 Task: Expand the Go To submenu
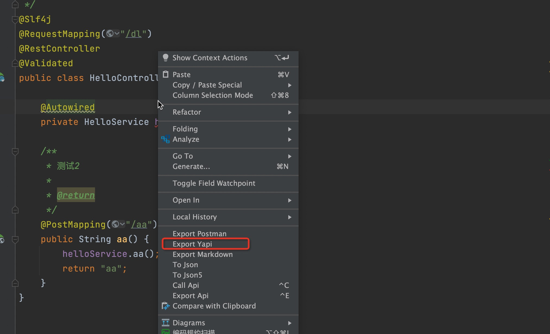pyautogui.click(x=182, y=156)
